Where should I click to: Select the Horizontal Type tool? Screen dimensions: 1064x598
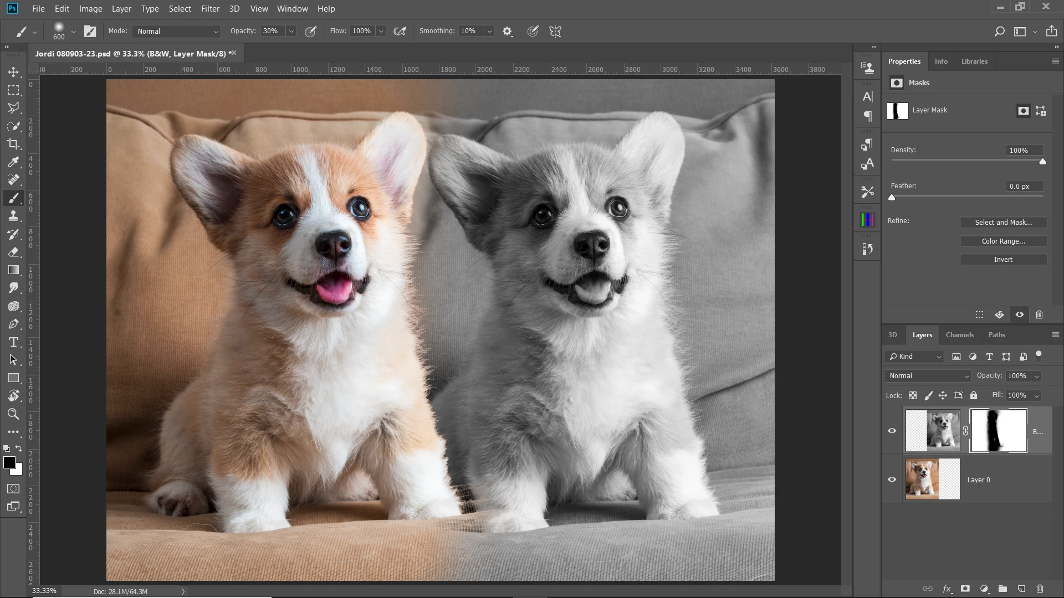13,342
